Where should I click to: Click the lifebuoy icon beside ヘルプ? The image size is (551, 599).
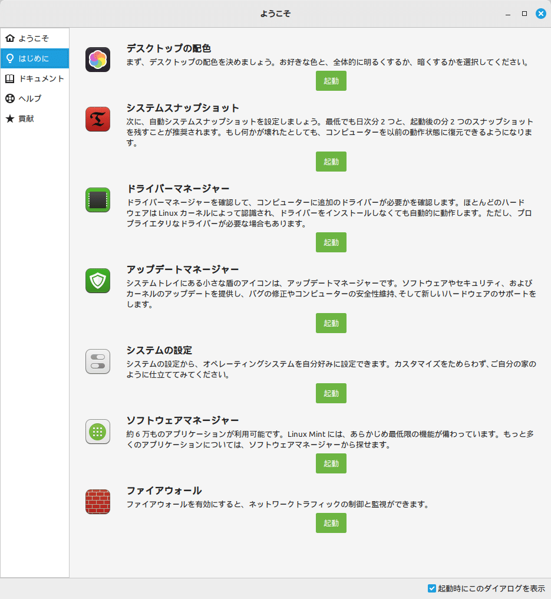(x=10, y=98)
